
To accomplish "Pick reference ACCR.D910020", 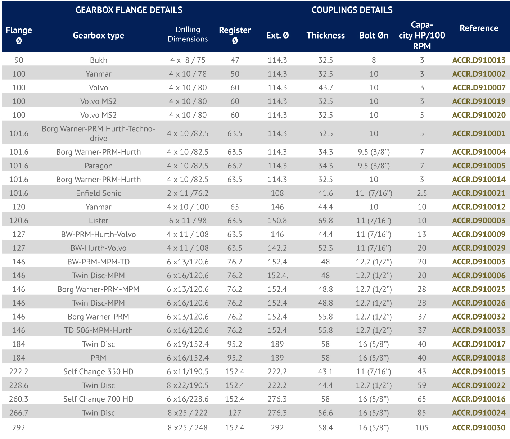I will tap(479, 115).
